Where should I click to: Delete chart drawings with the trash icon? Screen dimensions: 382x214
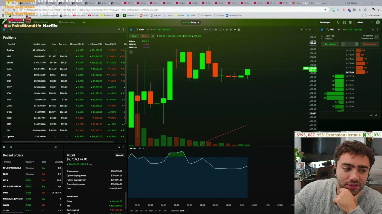239,29
